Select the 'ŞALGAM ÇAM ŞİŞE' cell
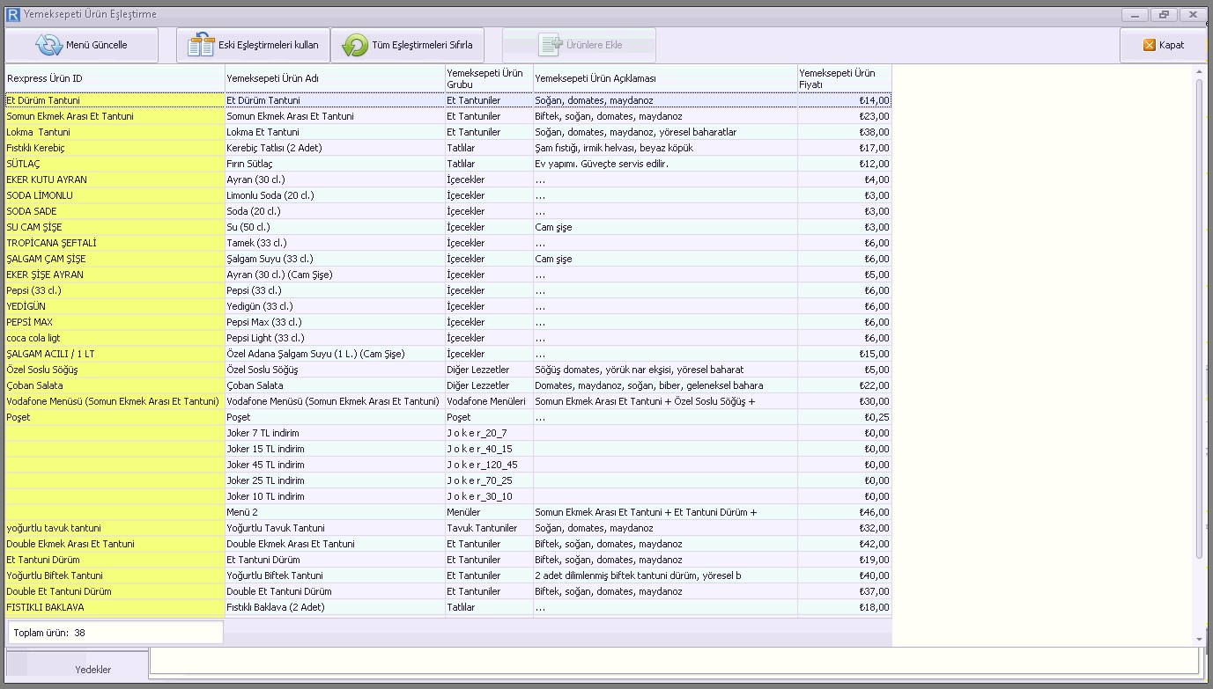Screen dimensions: 1213x689 pos(115,259)
